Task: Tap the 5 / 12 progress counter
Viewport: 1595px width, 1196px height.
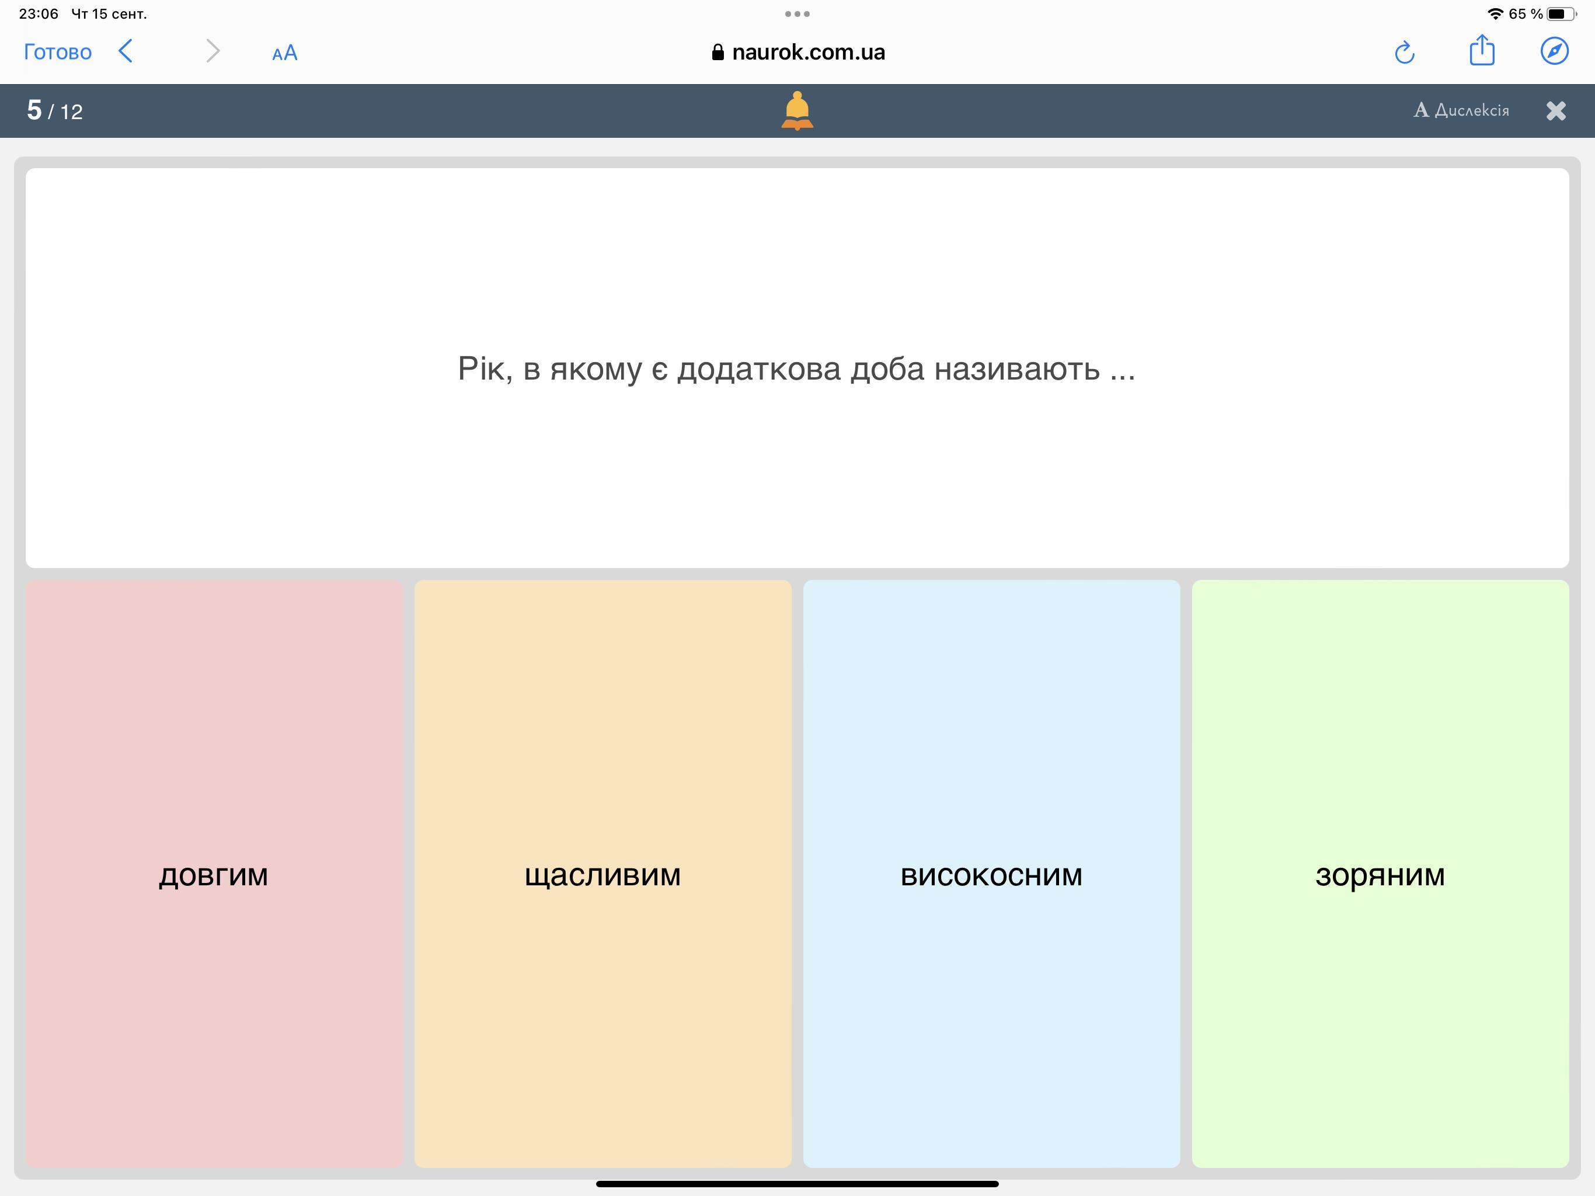Action: coord(55,110)
